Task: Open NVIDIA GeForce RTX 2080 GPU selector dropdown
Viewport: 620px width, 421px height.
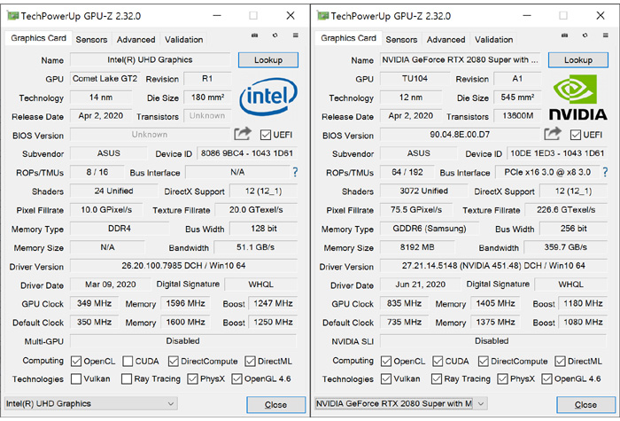Action: pyautogui.click(x=400, y=403)
